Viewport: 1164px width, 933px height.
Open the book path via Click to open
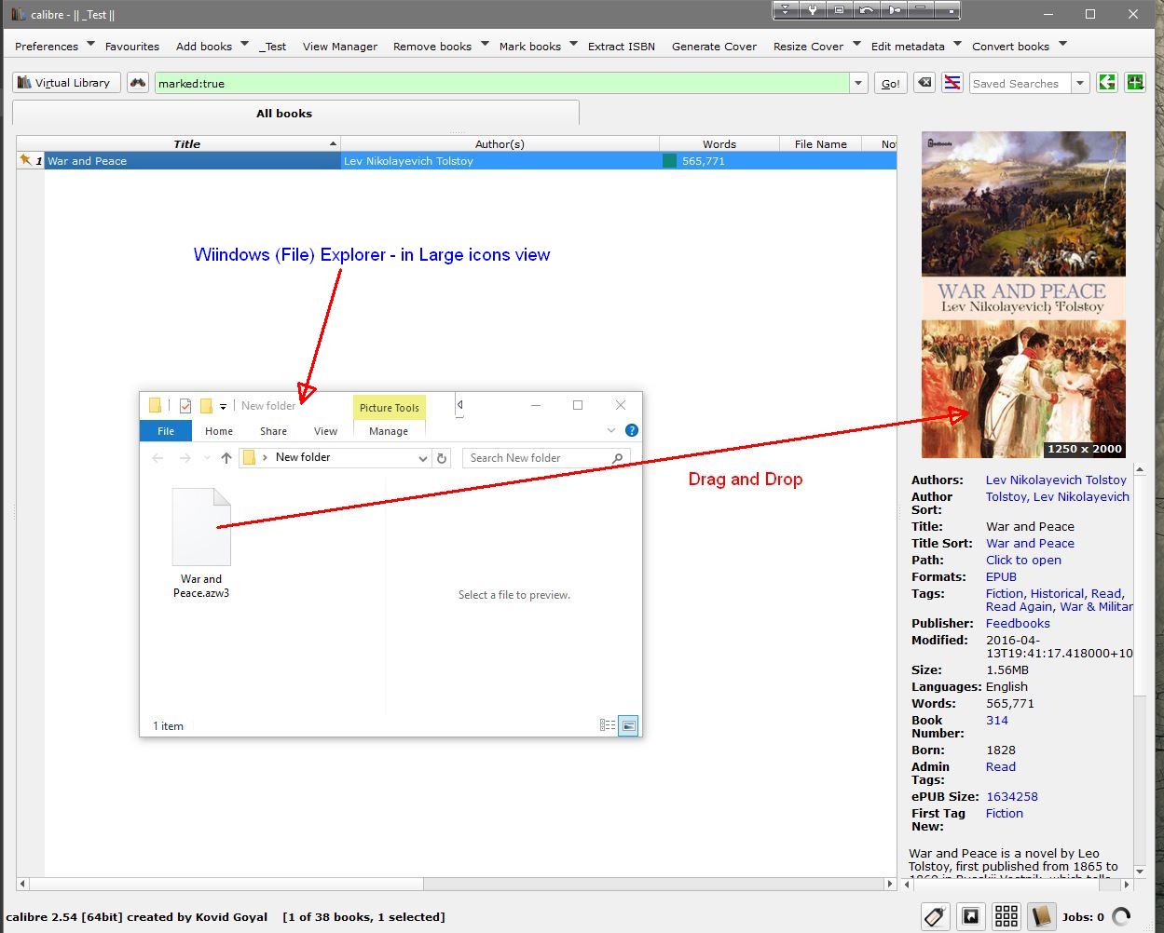(1023, 560)
